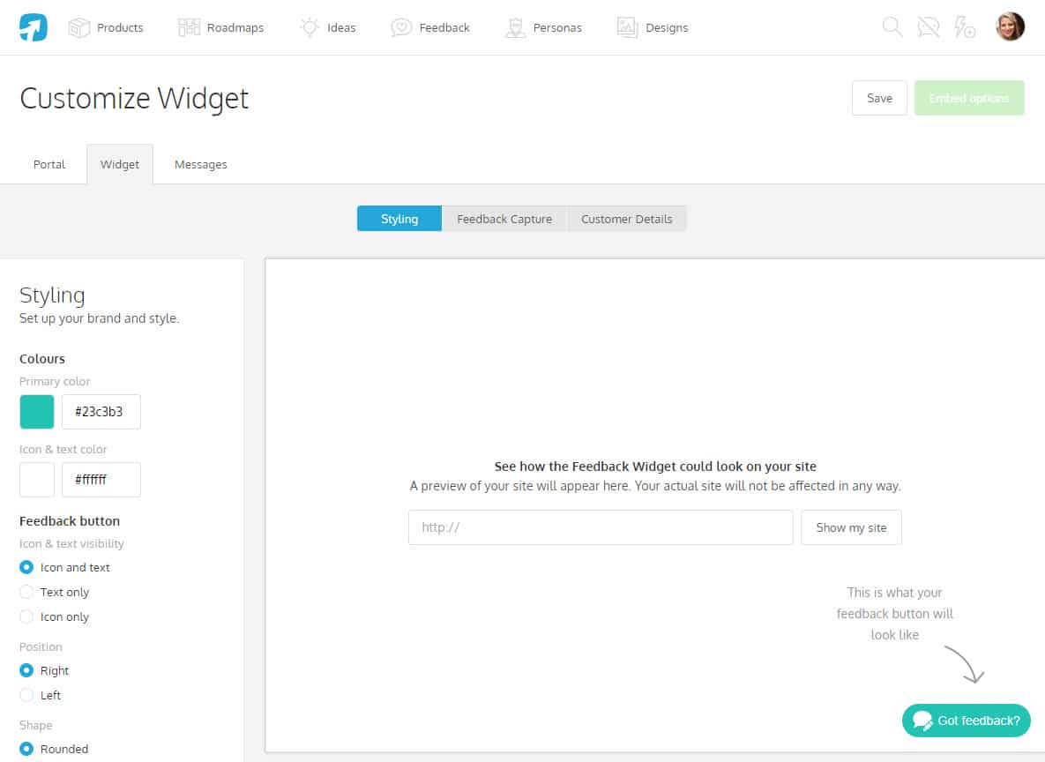1045x762 pixels.
Task: Set feedback button position to Left
Action: point(26,695)
